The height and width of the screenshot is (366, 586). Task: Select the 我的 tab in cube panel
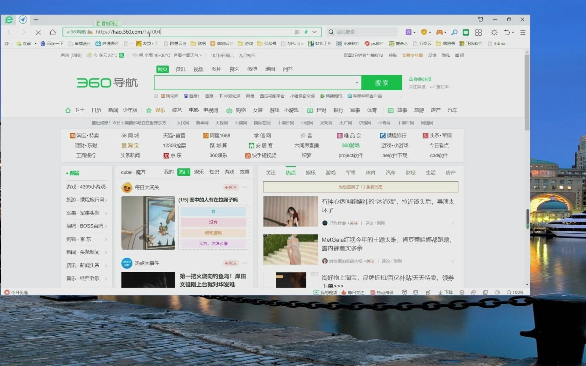[169, 172]
